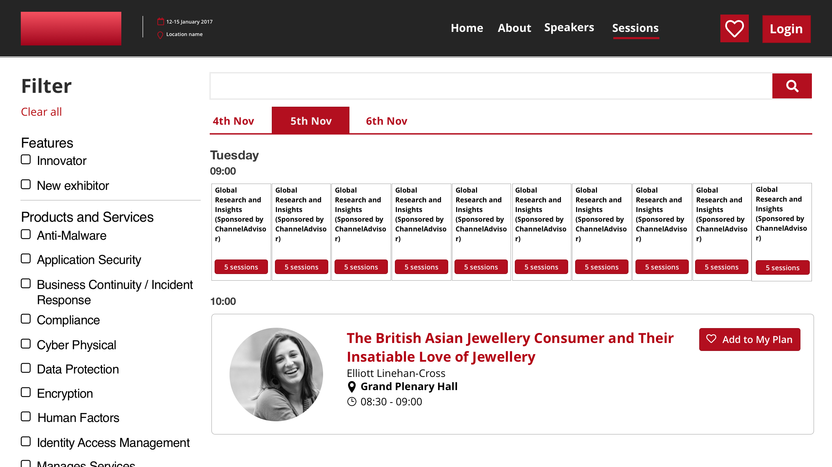
Task: Switch to the 4th Nov tab
Action: [233, 121]
